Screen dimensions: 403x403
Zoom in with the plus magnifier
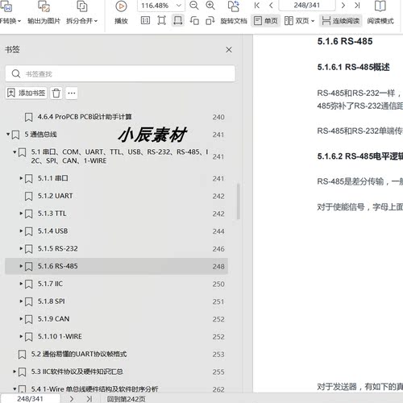(210, 6)
